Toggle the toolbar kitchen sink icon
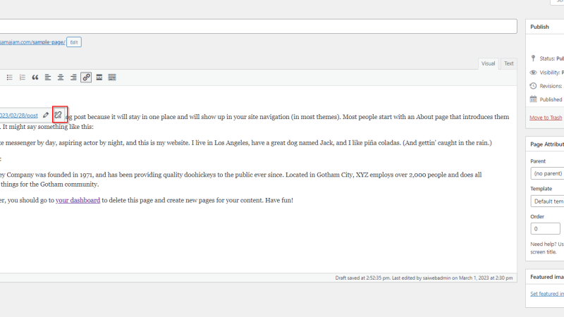The width and height of the screenshot is (564, 317). click(112, 77)
